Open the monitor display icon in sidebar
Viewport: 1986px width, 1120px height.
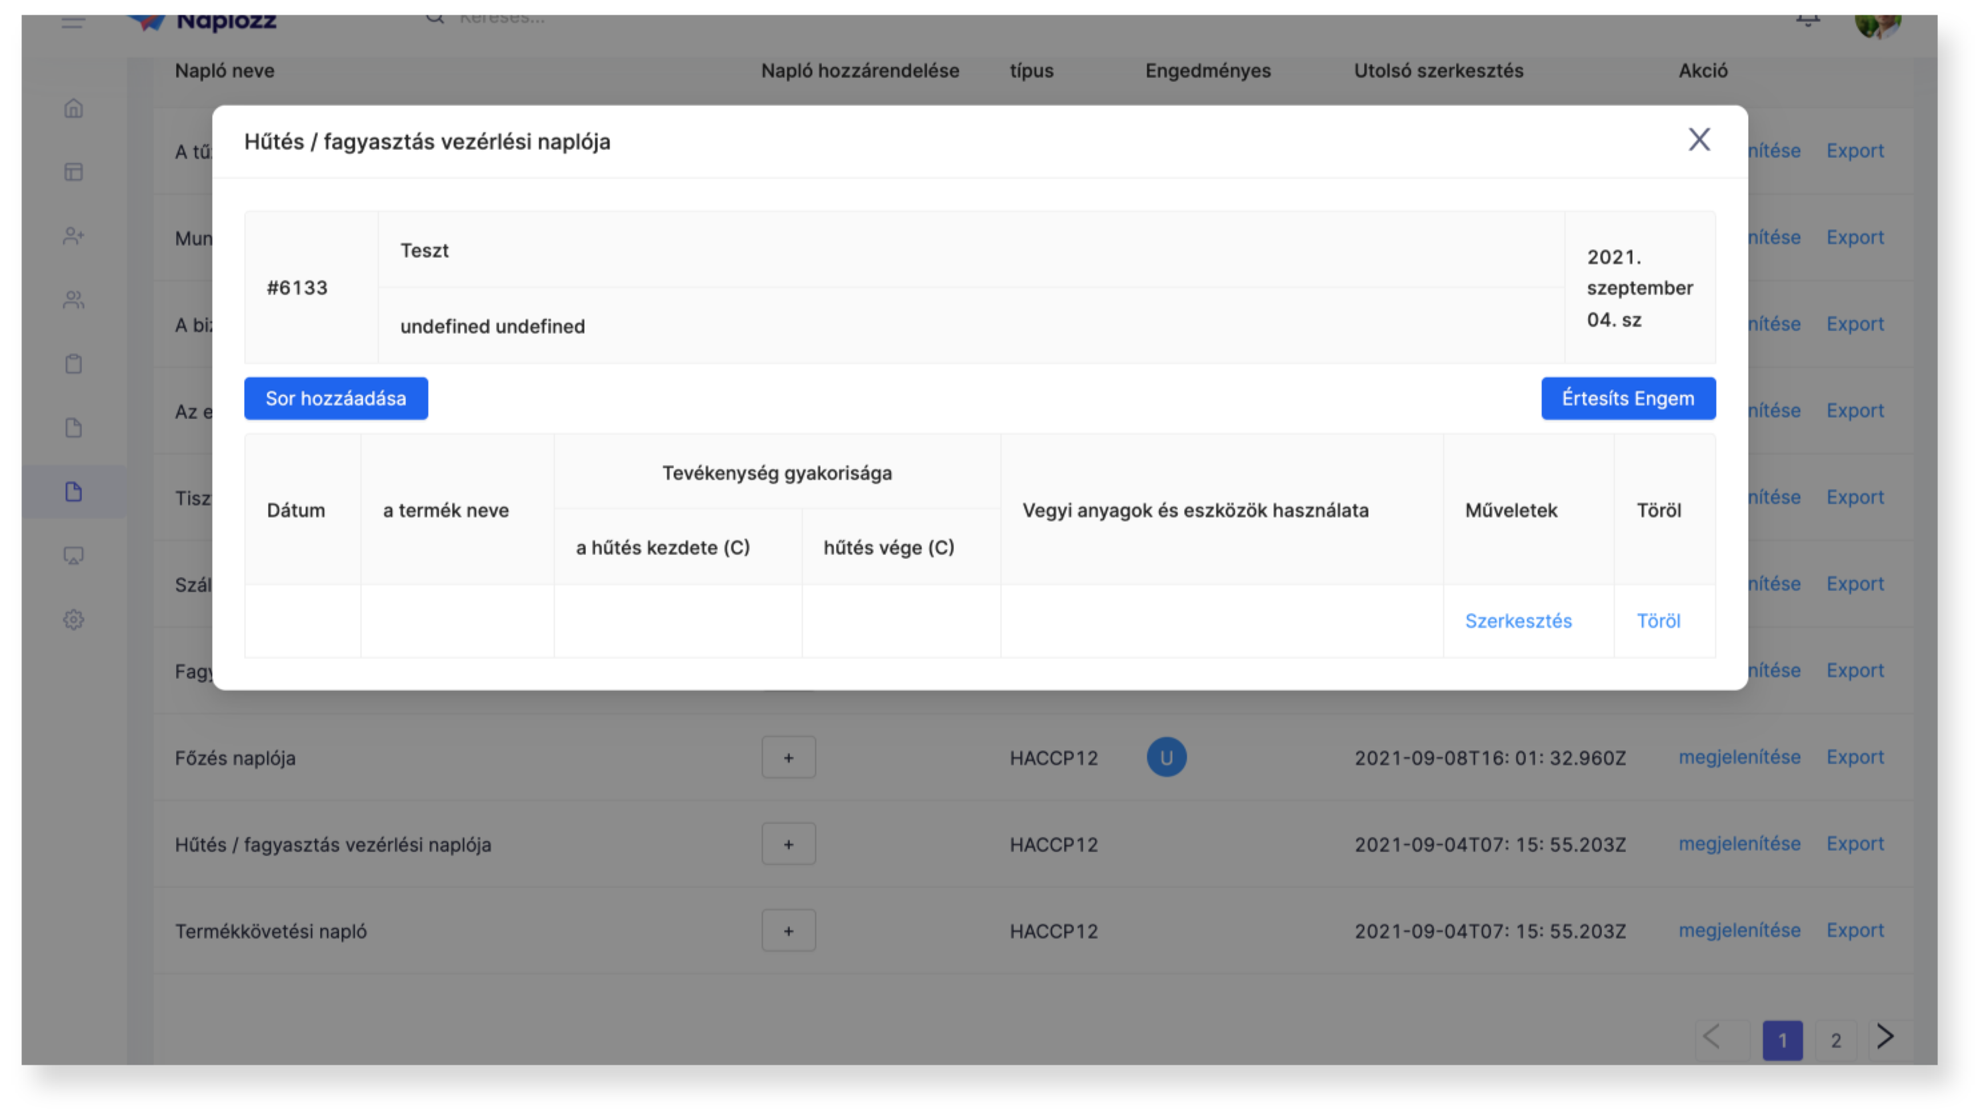click(x=73, y=556)
